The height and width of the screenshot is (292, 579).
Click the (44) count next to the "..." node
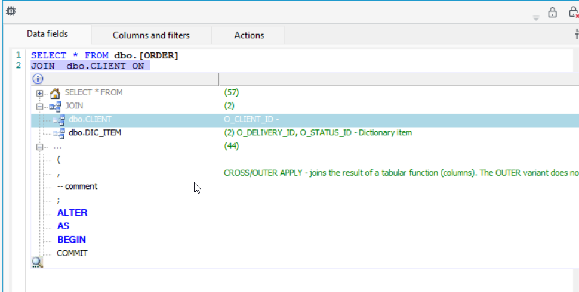232,146
